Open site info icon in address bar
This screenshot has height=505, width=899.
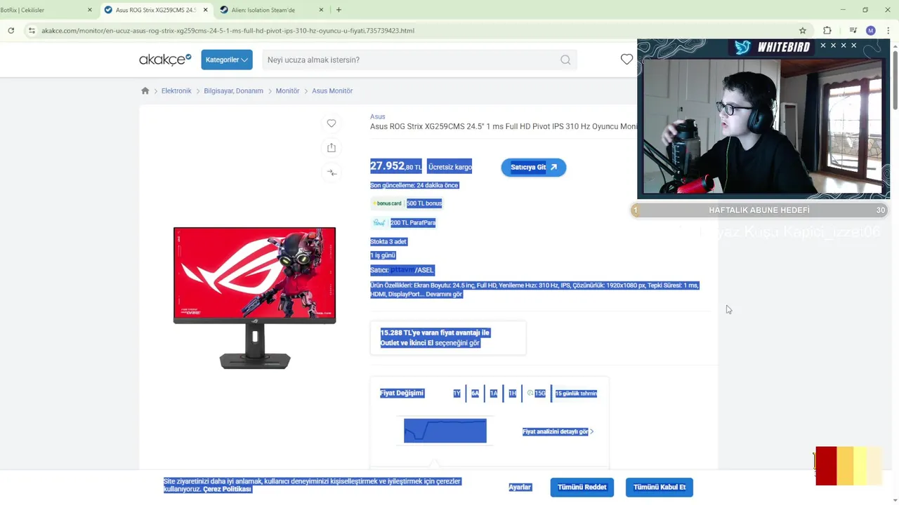31,30
